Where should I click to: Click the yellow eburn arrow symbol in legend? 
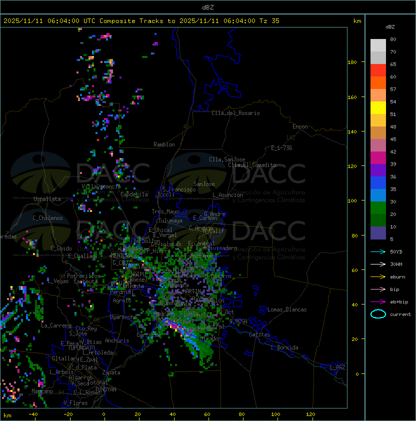[x=378, y=277]
